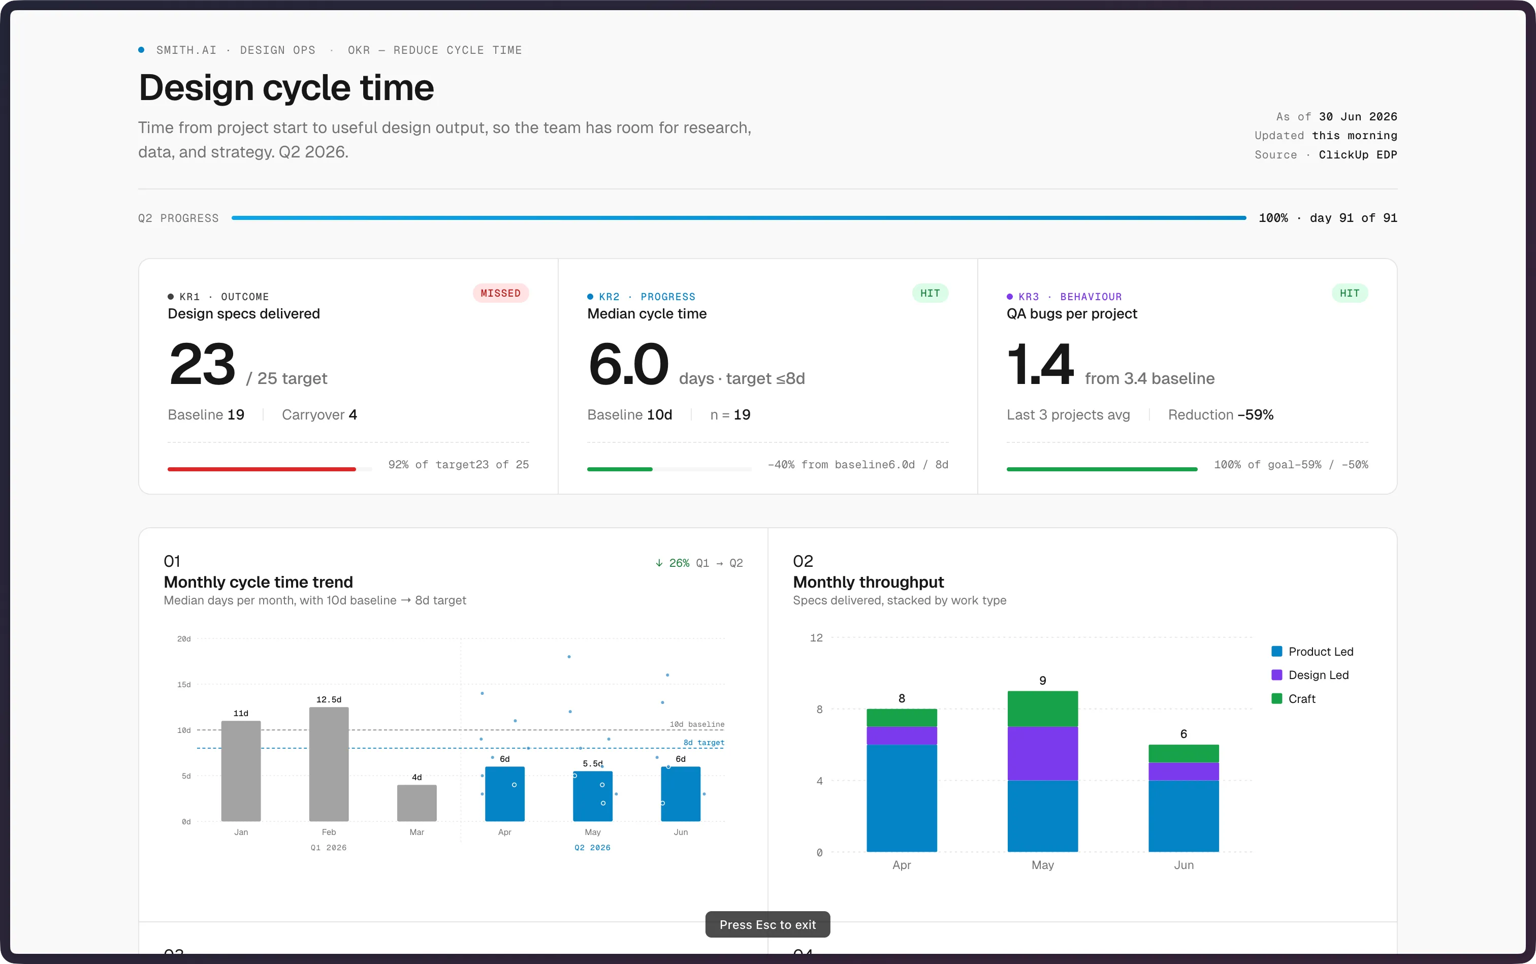Click the '30 Jun 2026' date
This screenshot has height=964, width=1536.
pyautogui.click(x=1358, y=117)
